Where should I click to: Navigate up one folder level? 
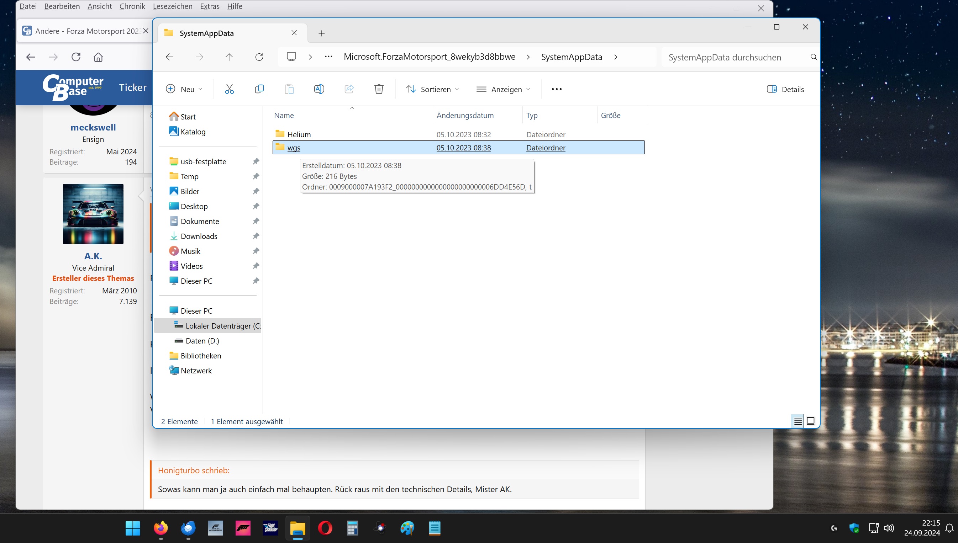[x=229, y=57]
